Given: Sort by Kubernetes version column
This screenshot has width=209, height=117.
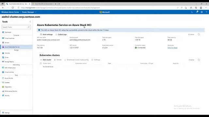Looking at the screenshot, I should pos(81,63).
